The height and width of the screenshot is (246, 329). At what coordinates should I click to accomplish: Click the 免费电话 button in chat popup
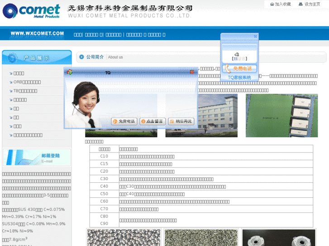124,121
